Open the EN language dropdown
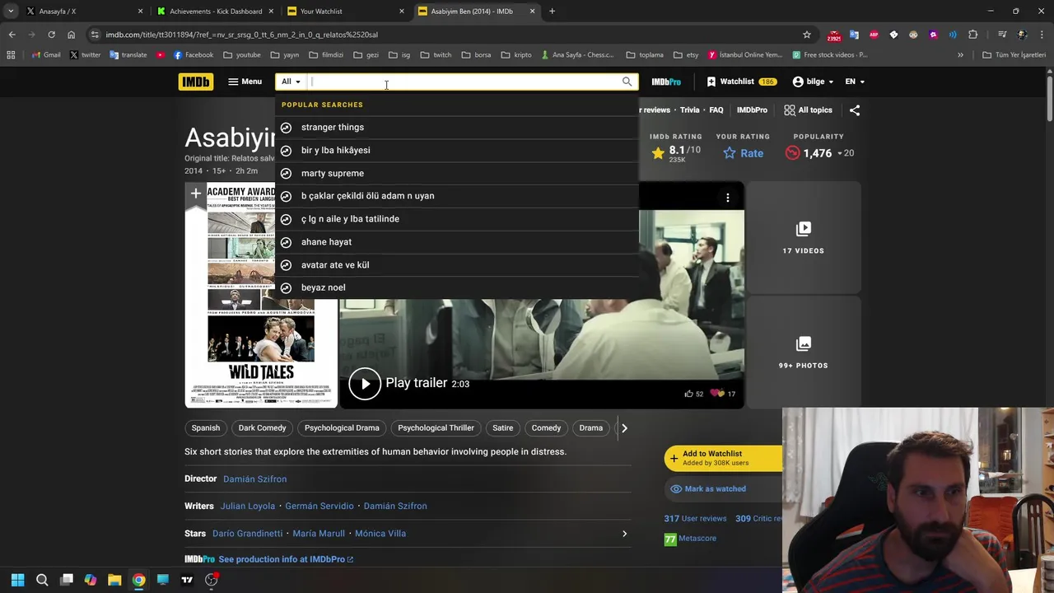 855,82
